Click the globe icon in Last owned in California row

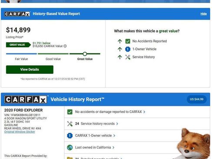pyautogui.click(x=70, y=148)
